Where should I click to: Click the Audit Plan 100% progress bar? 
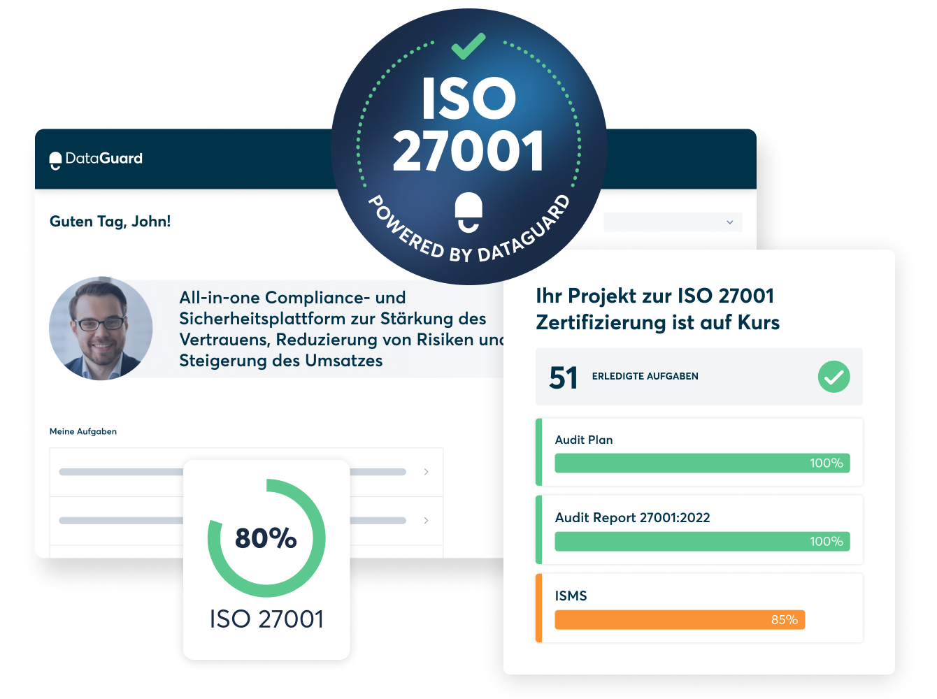(x=701, y=463)
